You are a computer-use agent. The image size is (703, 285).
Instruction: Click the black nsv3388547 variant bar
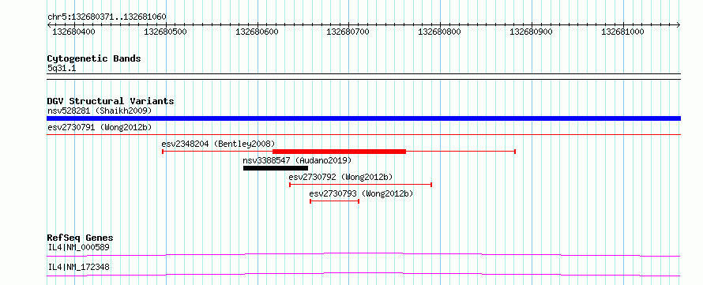(276, 168)
